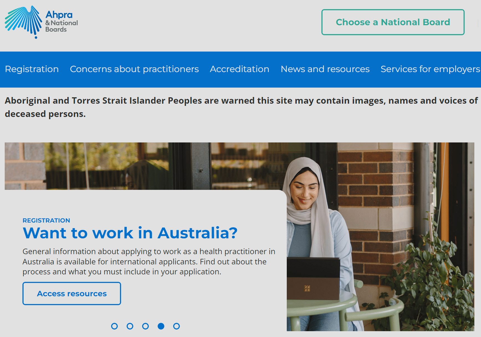Click the Access resources button

point(72,293)
